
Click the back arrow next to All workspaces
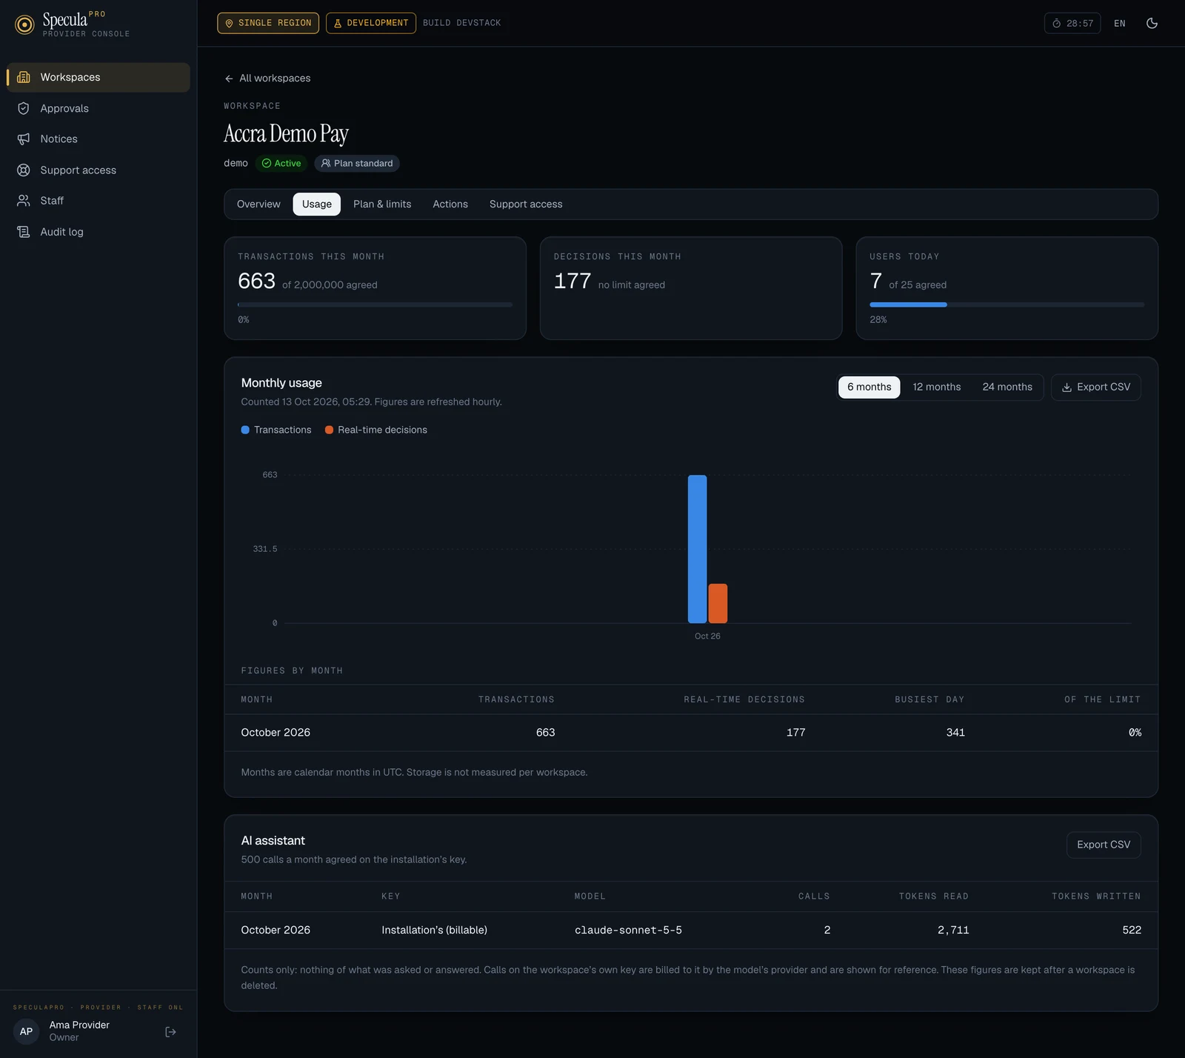(x=229, y=79)
